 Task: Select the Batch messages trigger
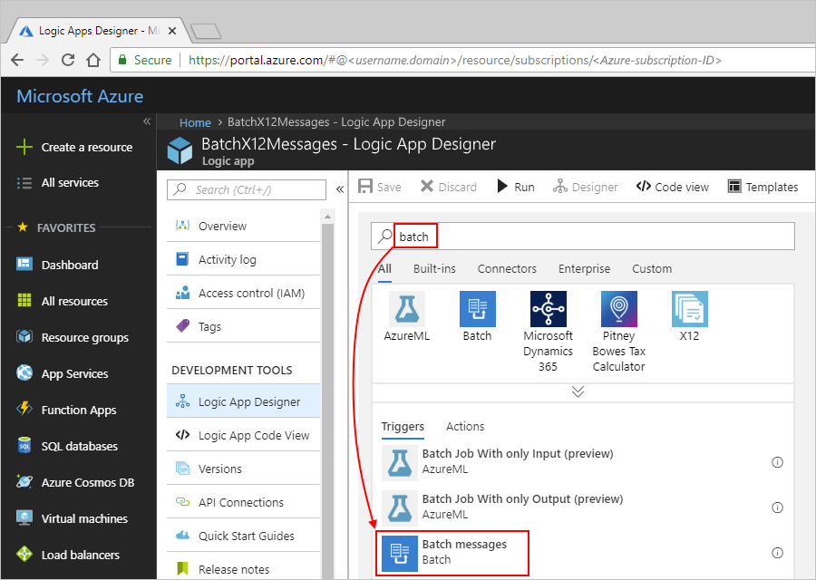pos(453,552)
